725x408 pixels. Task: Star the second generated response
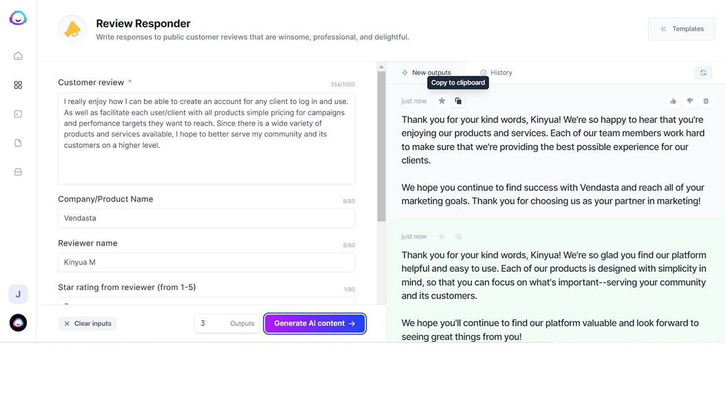(x=442, y=236)
